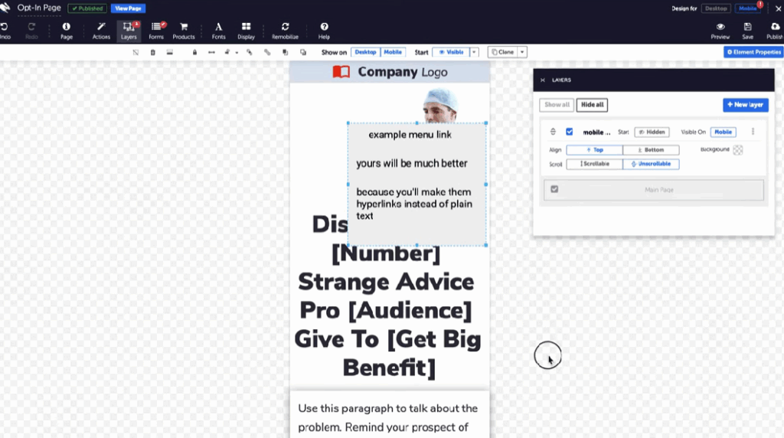
Task: Click the New layer button
Action: point(745,105)
